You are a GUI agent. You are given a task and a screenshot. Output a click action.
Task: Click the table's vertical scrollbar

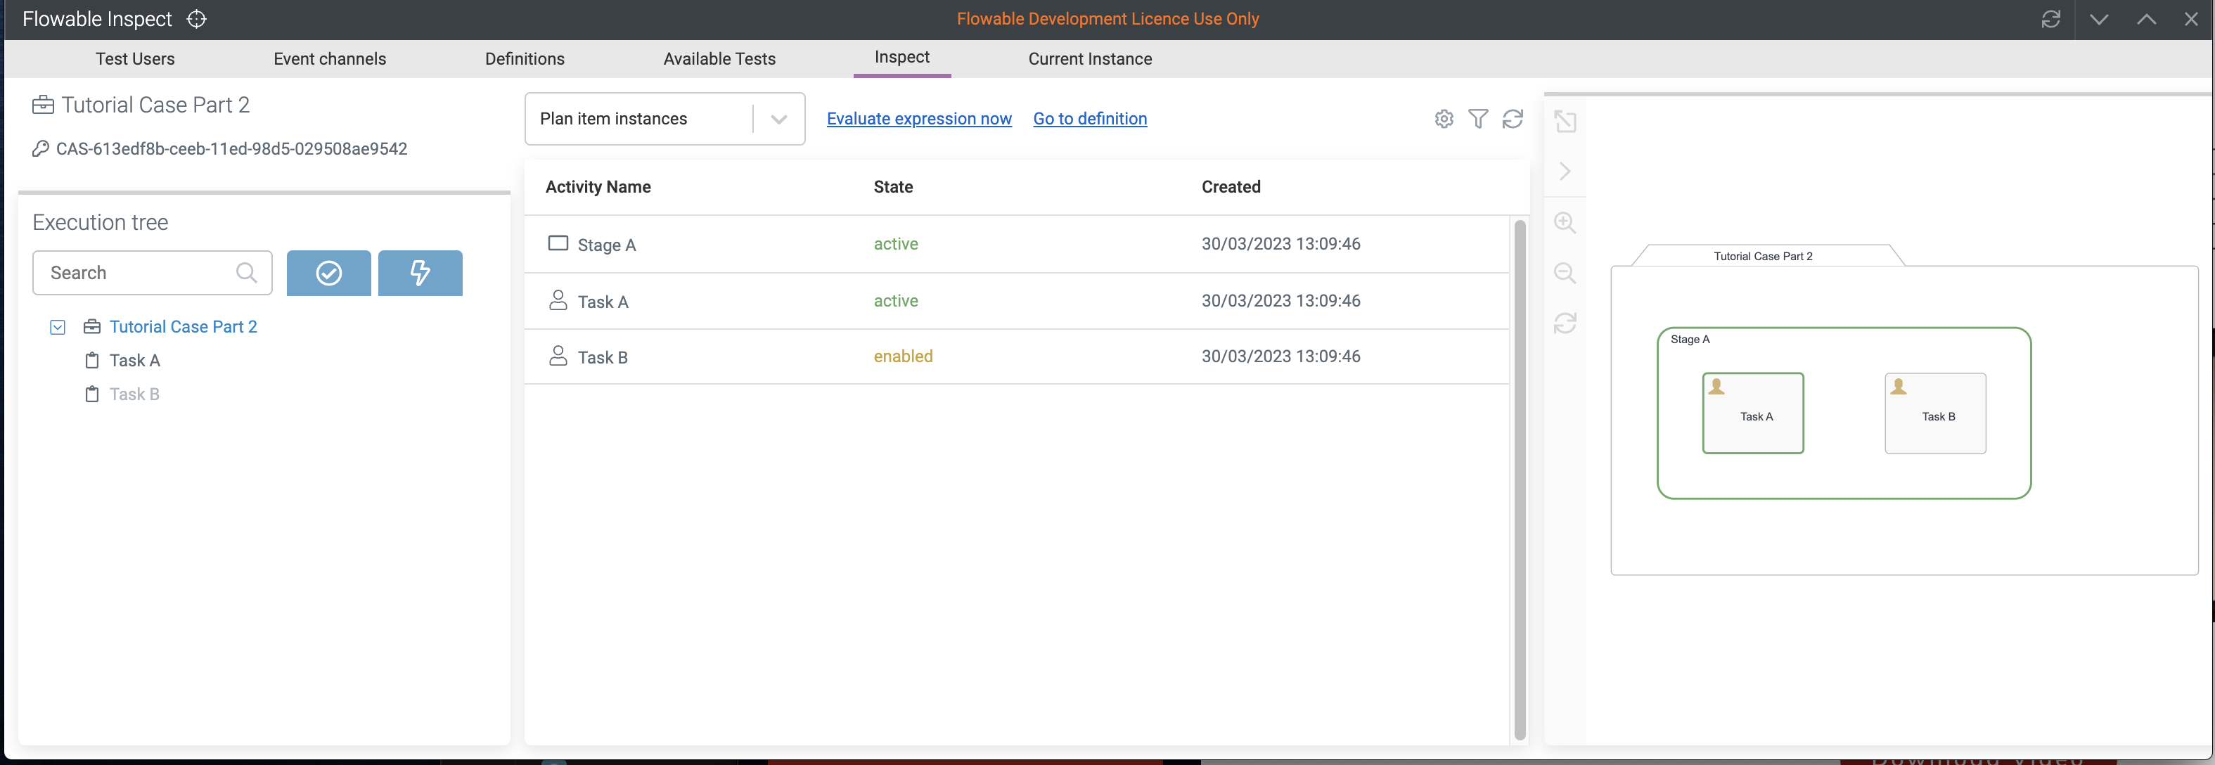pyautogui.click(x=1520, y=479)
